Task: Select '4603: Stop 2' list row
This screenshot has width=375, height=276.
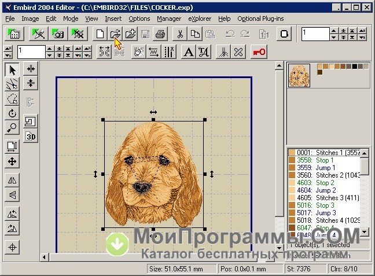Action: (324, 183)
